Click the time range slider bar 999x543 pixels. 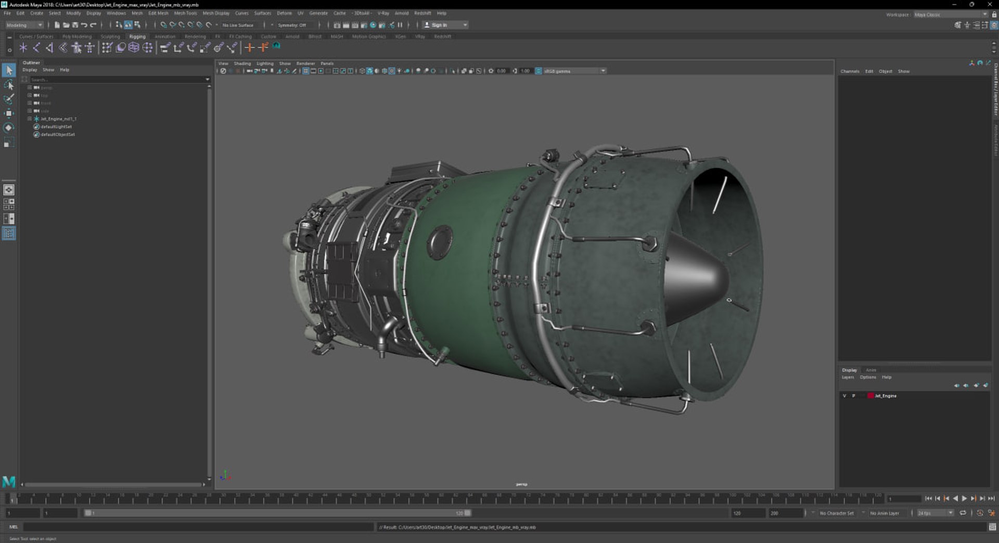point(278,513)
